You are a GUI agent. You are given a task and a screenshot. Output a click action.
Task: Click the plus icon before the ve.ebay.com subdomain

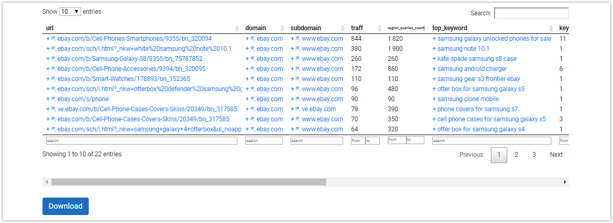tap(293, 109)
